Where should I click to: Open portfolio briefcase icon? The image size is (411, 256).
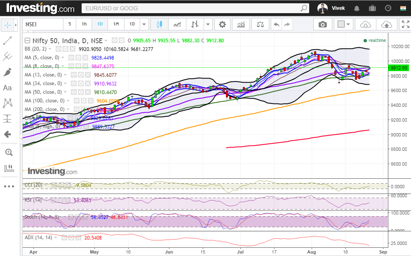coord(372,8)
